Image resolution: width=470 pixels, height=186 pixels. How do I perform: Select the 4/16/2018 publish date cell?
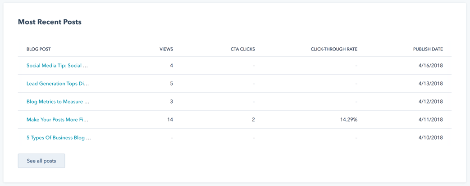point(432,66)
